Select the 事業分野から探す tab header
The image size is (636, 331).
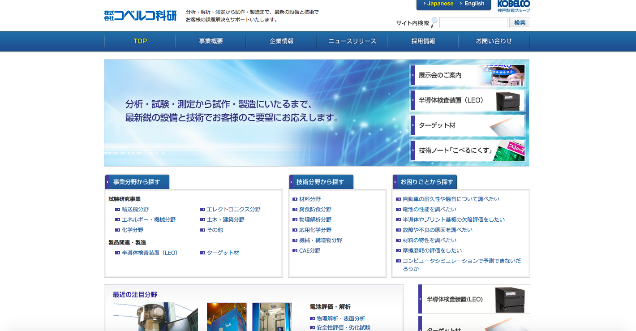tap(137, 182)
